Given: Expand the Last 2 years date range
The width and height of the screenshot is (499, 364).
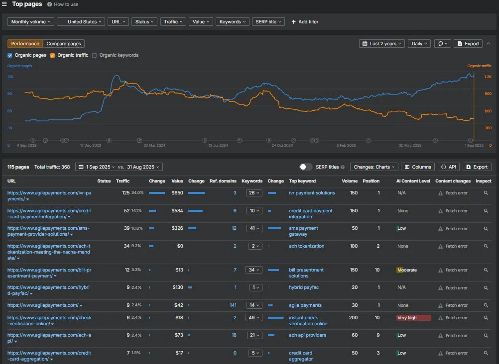Looking at the screenshot, I should 382,44.
